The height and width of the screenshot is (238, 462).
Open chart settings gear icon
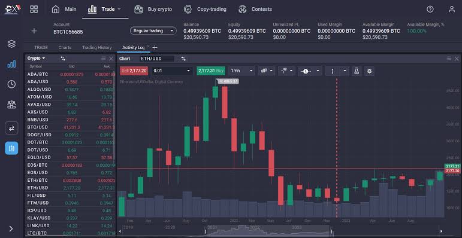[x=370, y=71]
